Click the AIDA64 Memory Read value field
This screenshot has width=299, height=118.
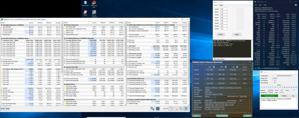(210, 70)
